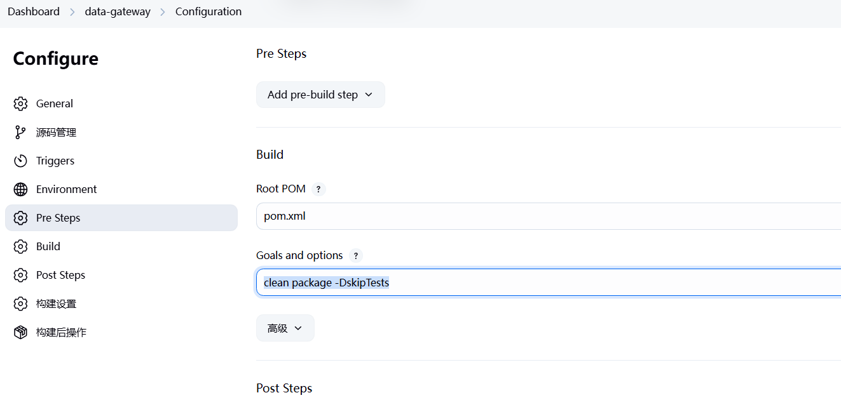Viewport: 841px width, 400px height.
Task: Click the 构建后操作 package icon
Action: pos(20,332)
